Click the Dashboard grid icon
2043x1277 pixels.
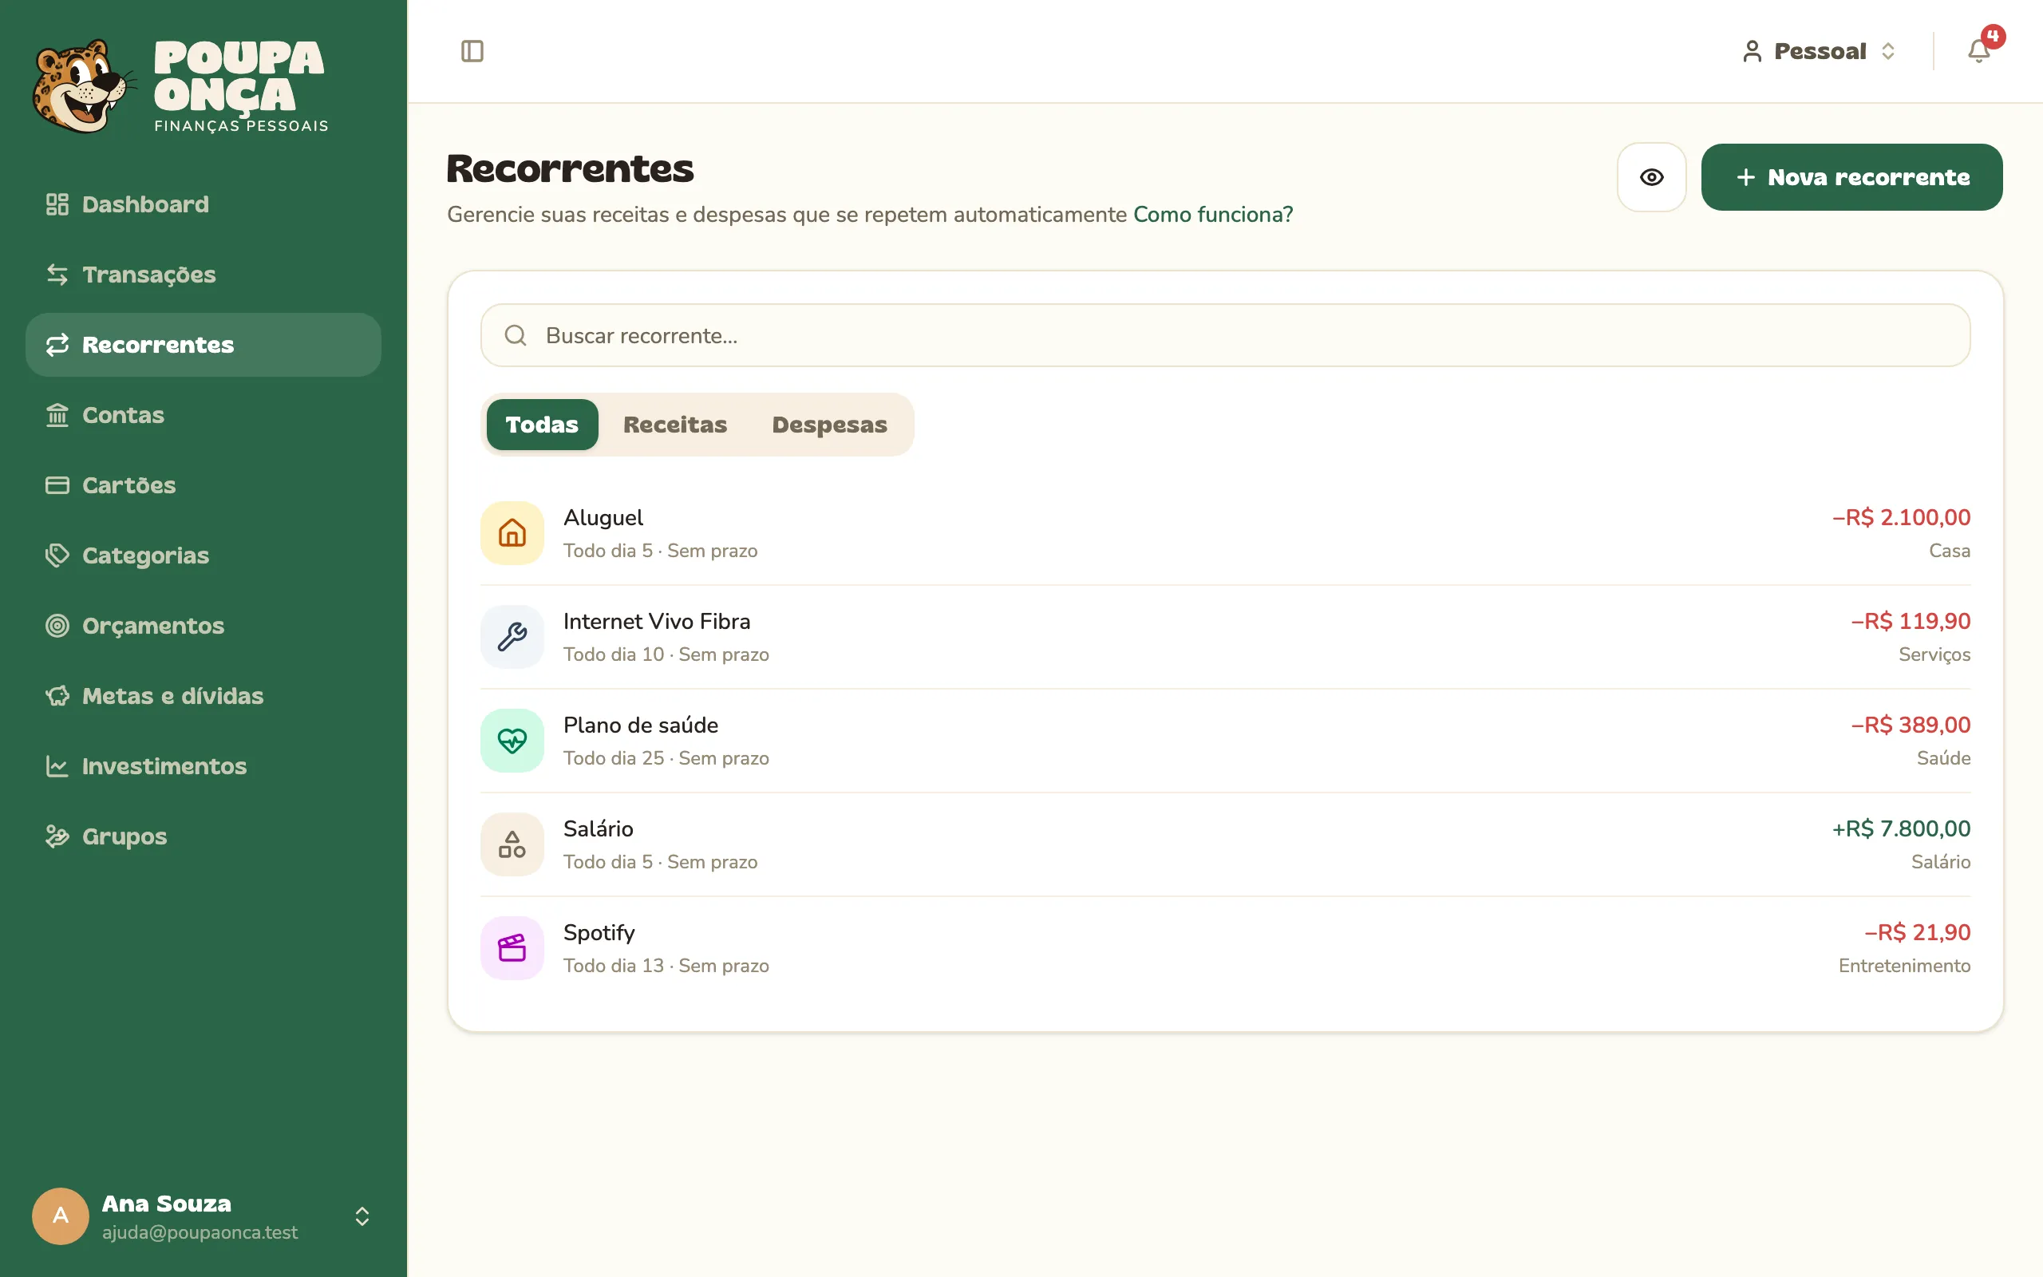coord(57,204)
